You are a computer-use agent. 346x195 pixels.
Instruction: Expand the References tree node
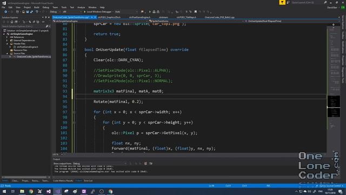click(7, 37)
